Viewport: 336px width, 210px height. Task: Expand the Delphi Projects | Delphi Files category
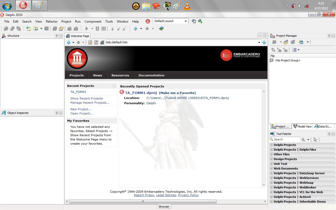click(272, 150)
